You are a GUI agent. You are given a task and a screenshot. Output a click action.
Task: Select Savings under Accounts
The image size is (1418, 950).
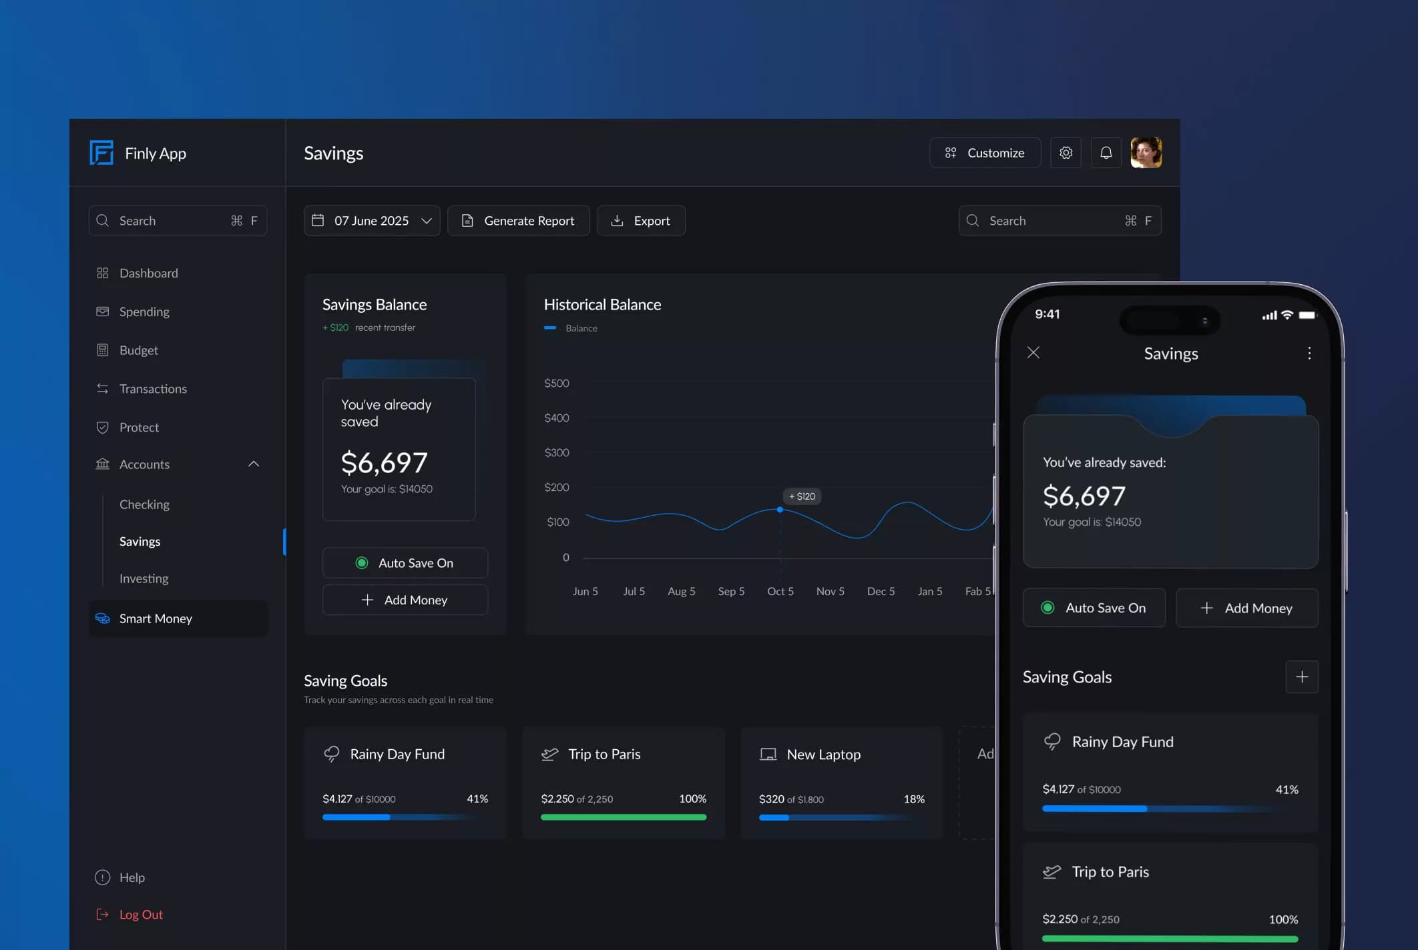(140, 541)
